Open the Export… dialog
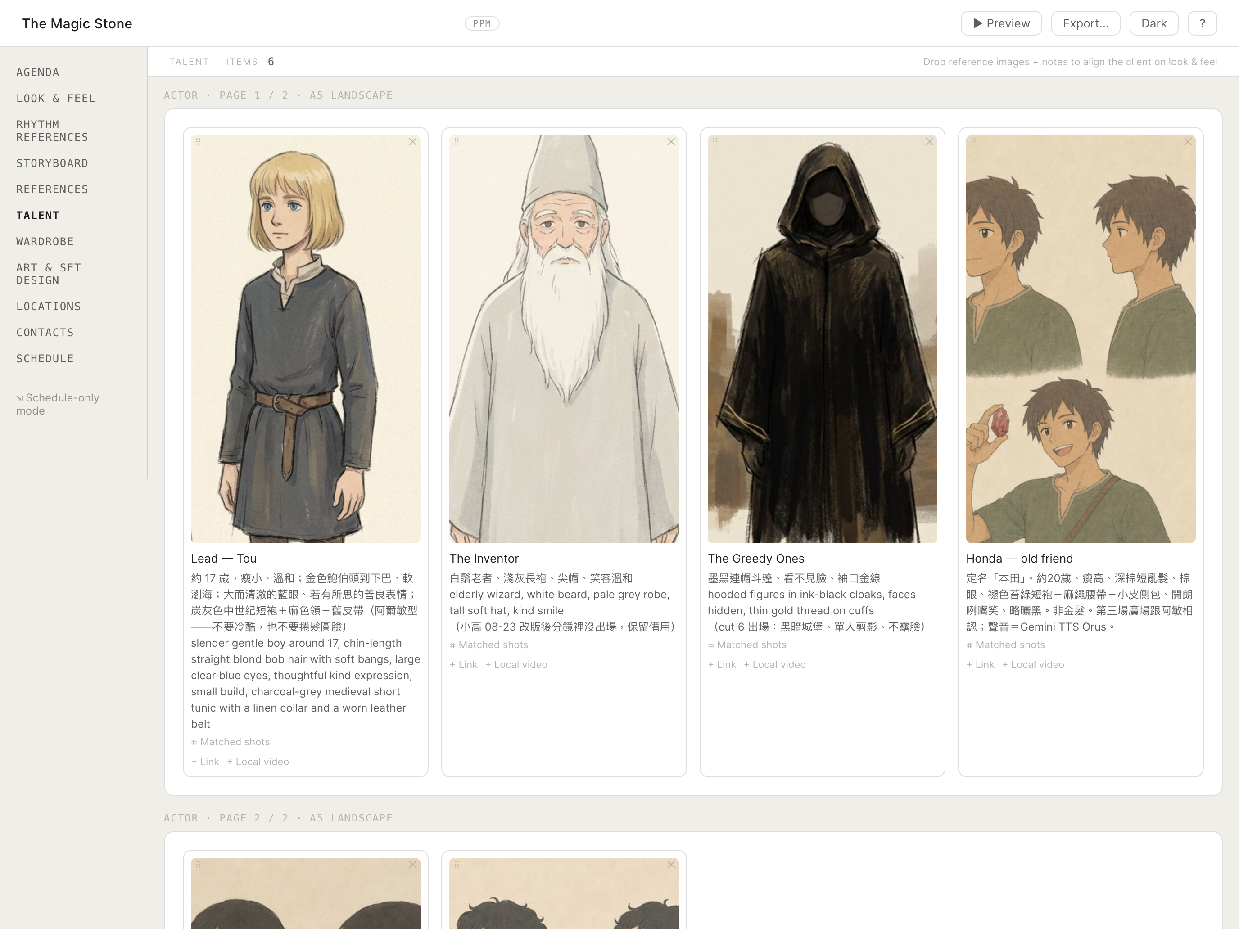 coord(1085,23)
